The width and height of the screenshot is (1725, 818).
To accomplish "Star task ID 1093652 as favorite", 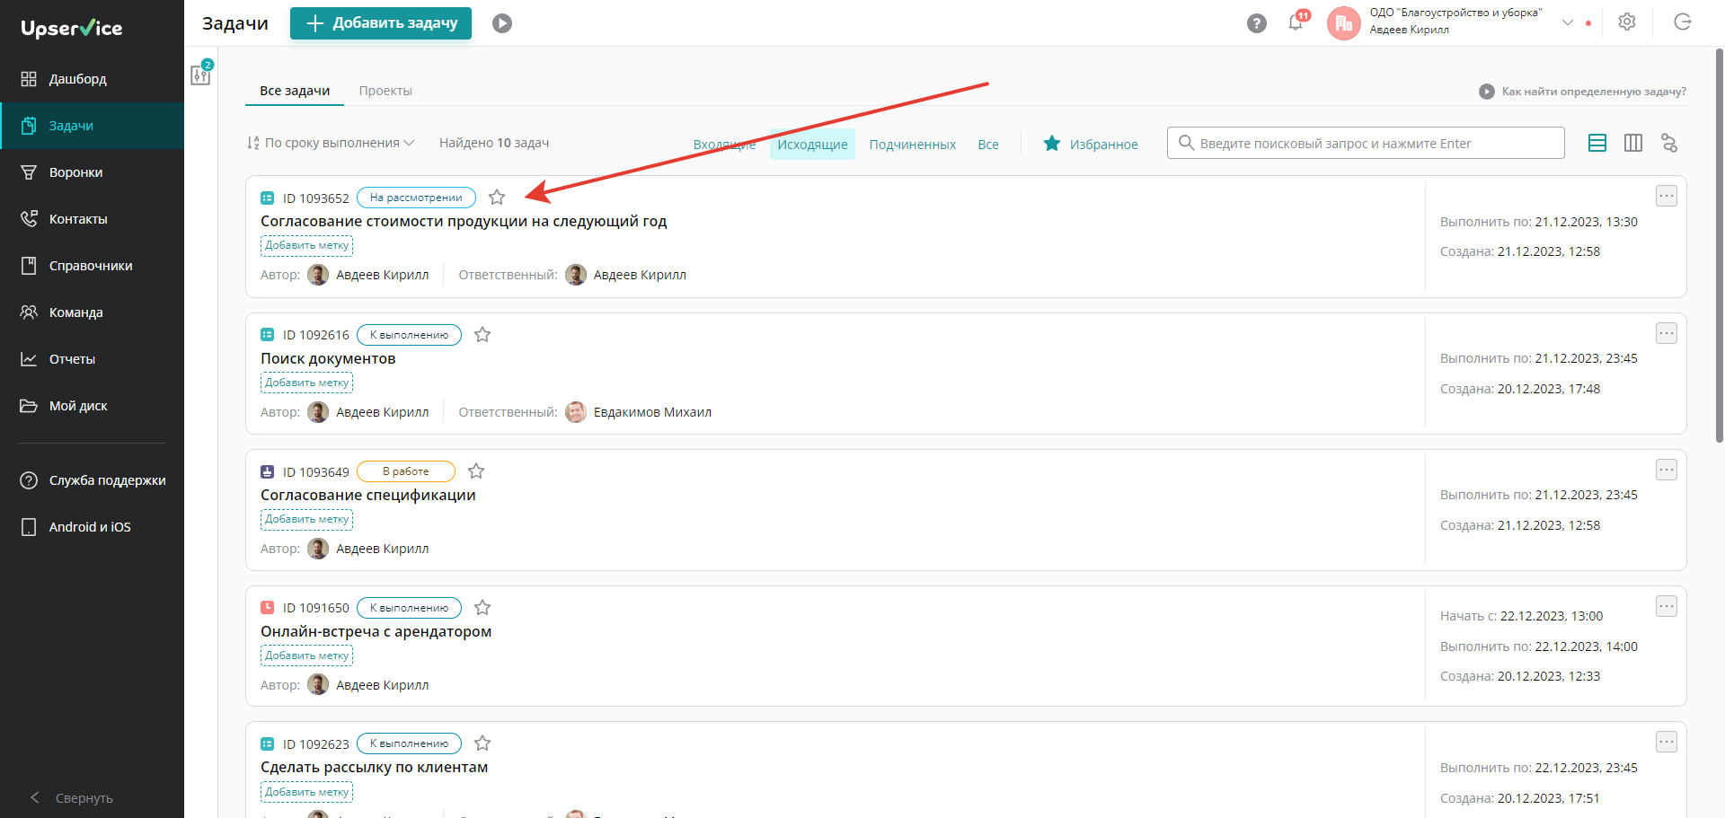I will click(x=497, y=198).
